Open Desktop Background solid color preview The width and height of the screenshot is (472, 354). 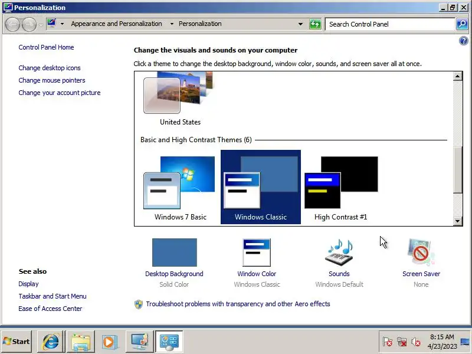tap(175, 253)
